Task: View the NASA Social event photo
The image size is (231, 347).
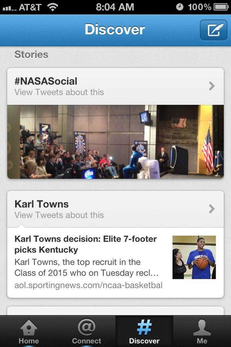Action: click(115, 141)
